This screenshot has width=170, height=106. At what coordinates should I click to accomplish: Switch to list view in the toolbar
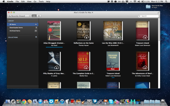pos(39,16)
